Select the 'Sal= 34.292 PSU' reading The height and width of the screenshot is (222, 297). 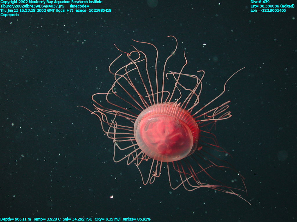pyautogui.click(x=77, y=219)
